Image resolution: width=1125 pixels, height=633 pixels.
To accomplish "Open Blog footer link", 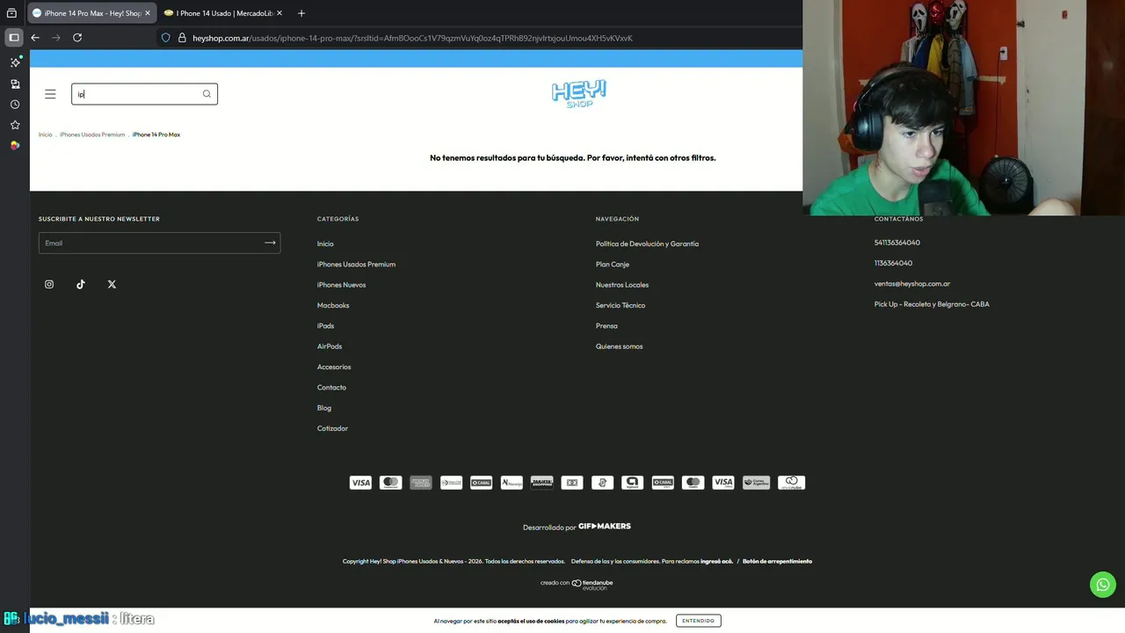I will [x=324, y=408].
